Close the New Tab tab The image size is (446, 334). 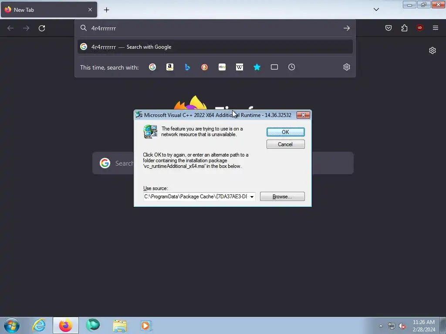tap(90, 10)
